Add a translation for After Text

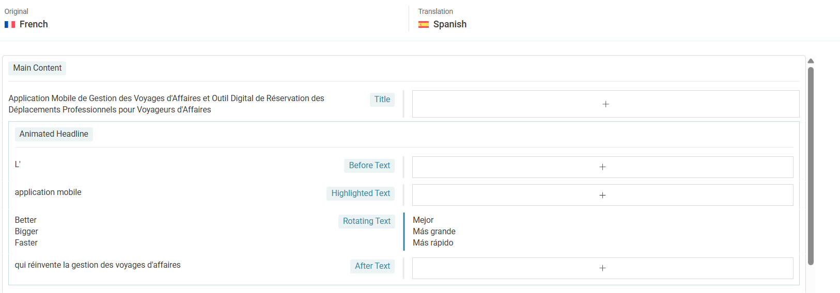[x=602, y=268]
